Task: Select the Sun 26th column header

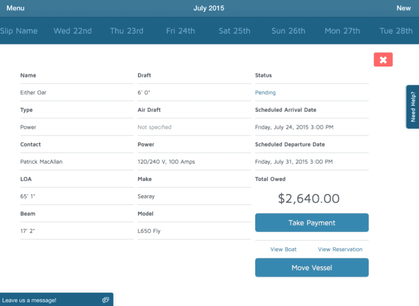Action: coord(288,31)
